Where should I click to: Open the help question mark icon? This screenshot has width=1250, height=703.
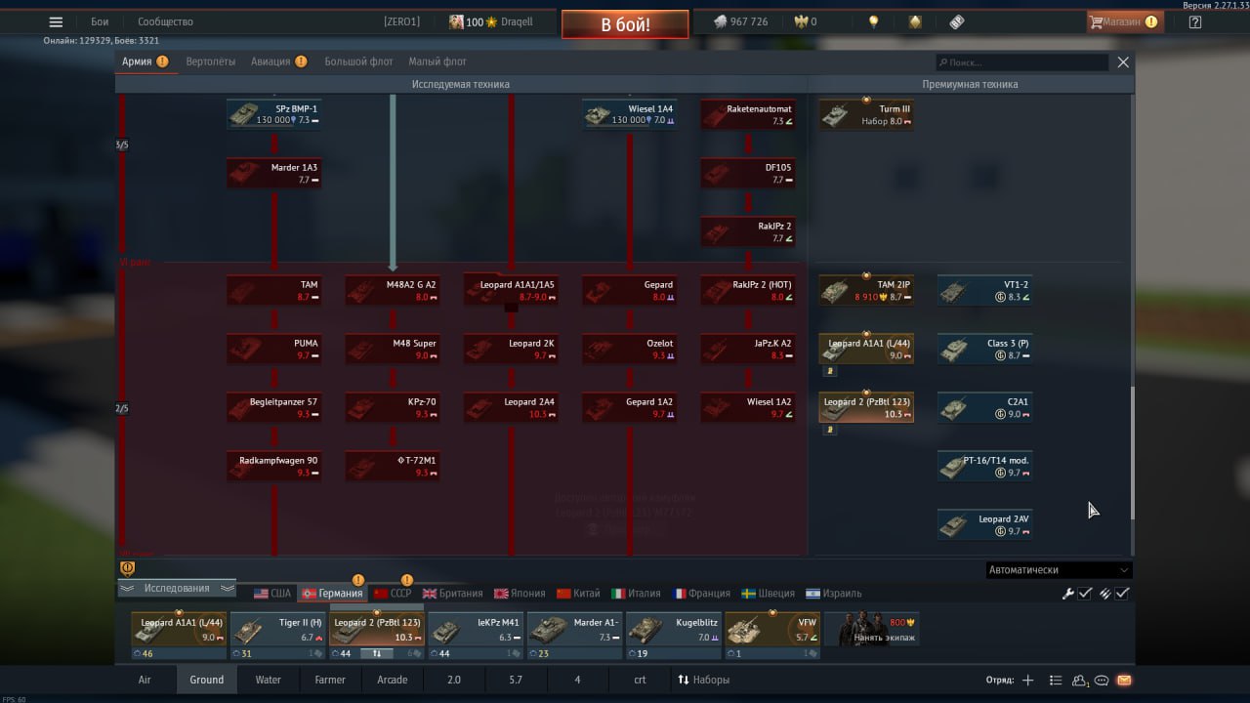click(1195, 21)
